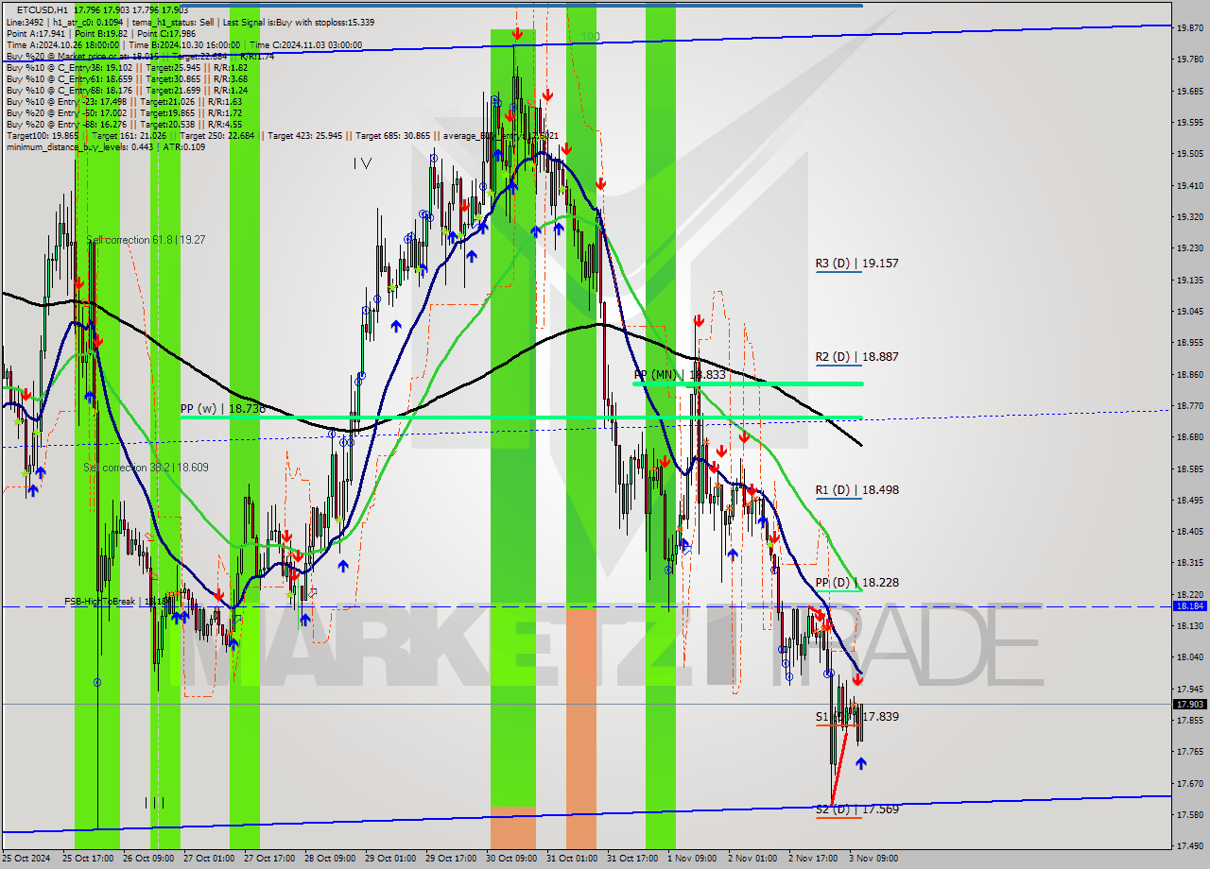Click the 19.870 price axis value
This screenshot has width=1210, height=869.
(x=1189, y=28)
